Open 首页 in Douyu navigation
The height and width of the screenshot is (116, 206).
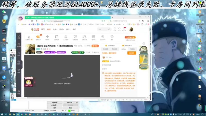pos(43,29)
